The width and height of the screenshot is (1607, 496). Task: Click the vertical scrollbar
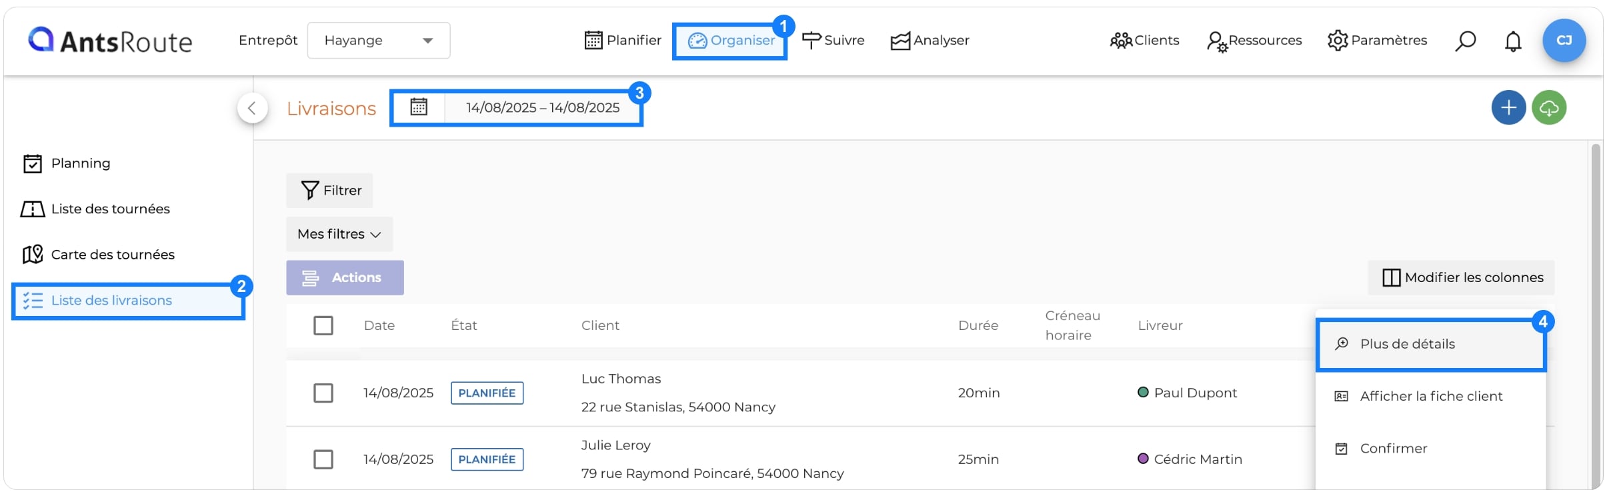tap(1596, 316)
